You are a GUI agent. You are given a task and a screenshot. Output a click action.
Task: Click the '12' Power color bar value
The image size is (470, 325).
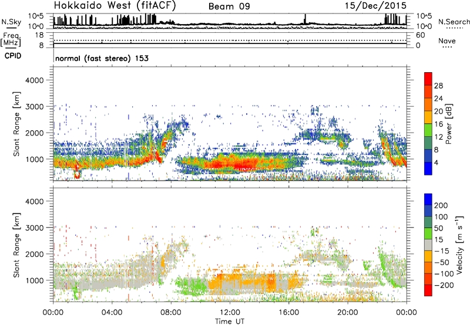click(x=438, y=137)
